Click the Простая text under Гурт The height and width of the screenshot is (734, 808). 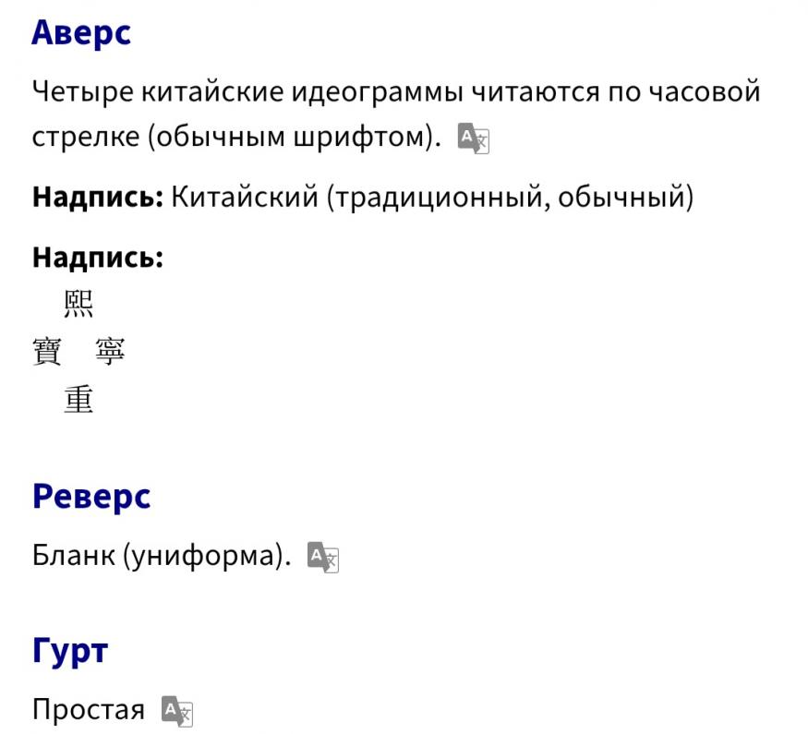click(89, 710)
